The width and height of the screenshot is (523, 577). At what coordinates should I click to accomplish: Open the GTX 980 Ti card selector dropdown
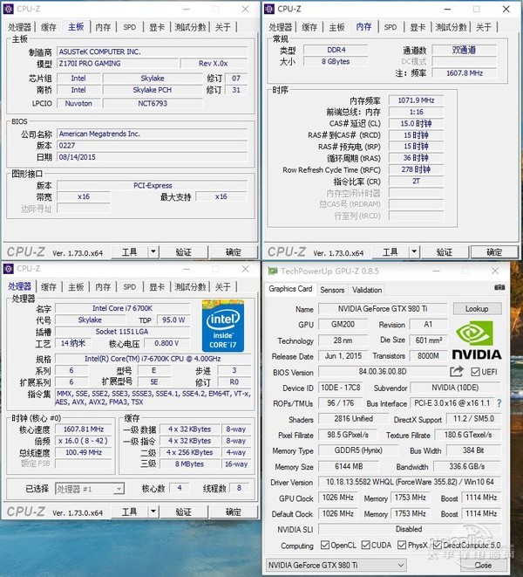[x=336, y=565]
